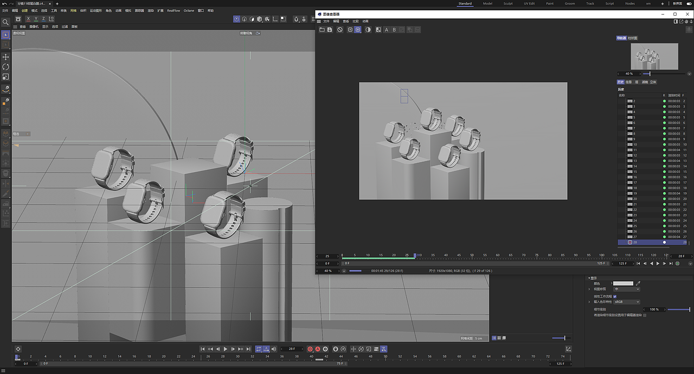Click the 过滤 viewport menu
The image size is (694, 374).
(65, 27)
